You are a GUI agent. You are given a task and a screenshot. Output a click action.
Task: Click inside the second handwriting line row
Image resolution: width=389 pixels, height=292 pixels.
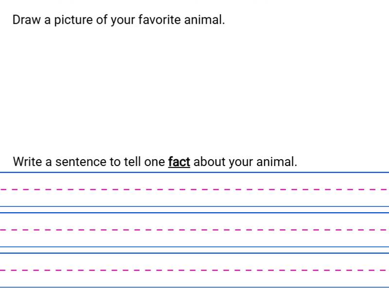click(x=194, y=238)
